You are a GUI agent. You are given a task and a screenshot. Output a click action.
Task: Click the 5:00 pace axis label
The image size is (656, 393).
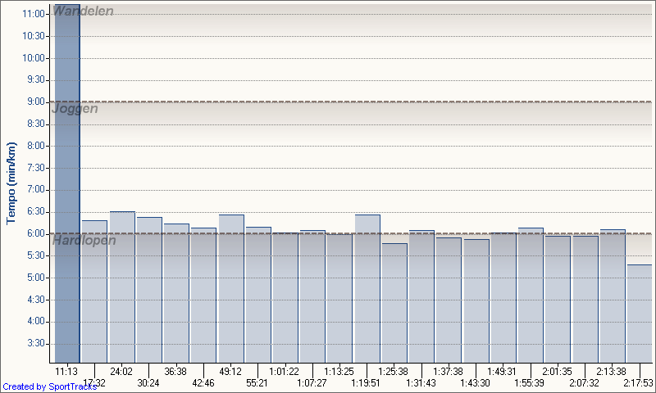[x=36, y=278]
